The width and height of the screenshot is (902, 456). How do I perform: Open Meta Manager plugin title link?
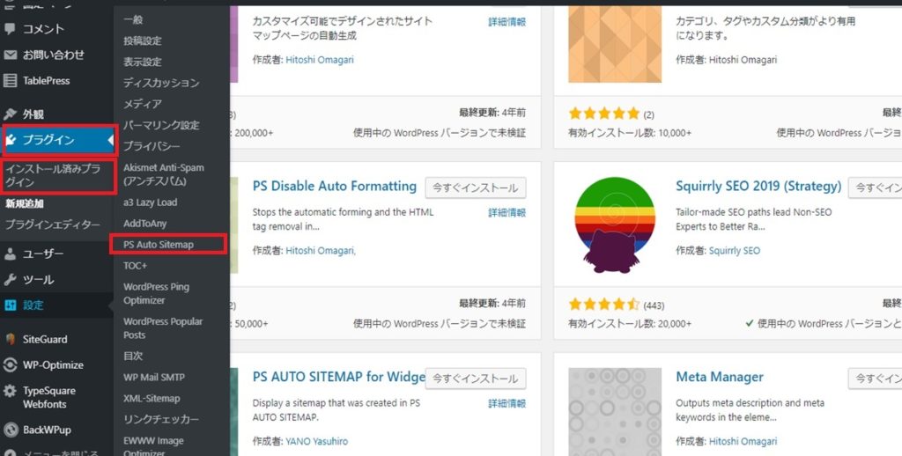point(720,378)
